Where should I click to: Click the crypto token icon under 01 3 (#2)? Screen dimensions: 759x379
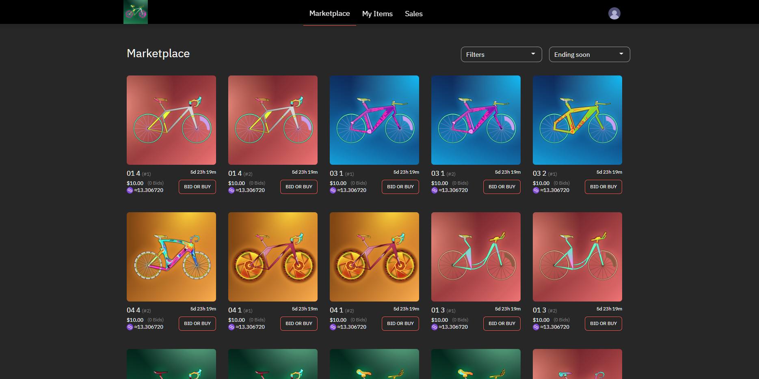tap(536, 327)
